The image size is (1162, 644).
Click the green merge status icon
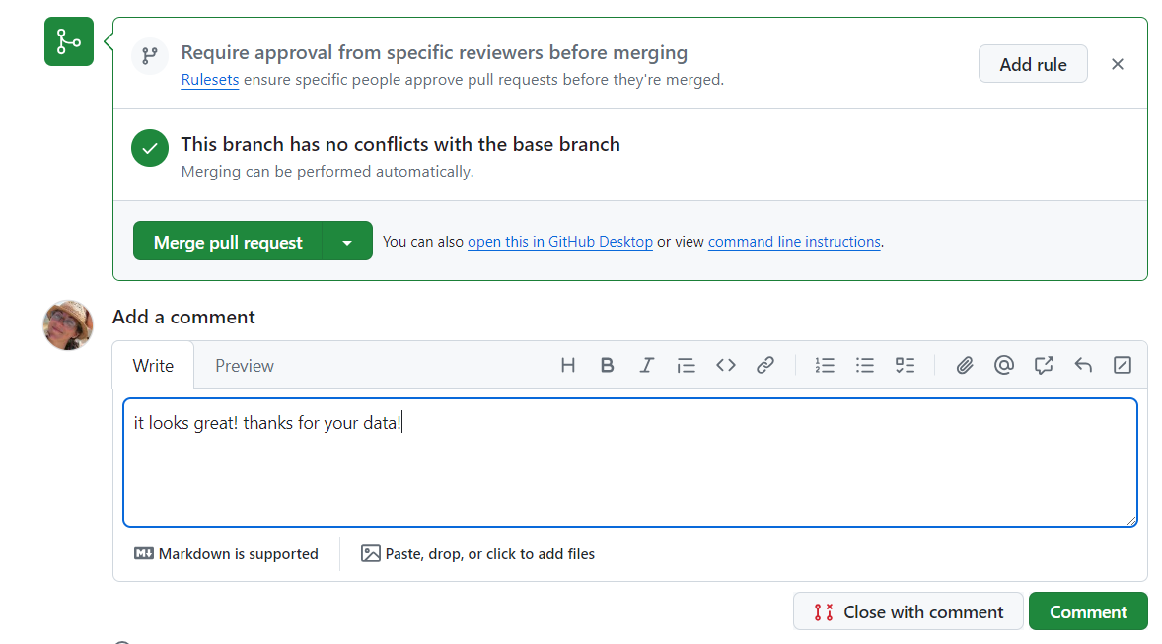click(x=69, y=41)
